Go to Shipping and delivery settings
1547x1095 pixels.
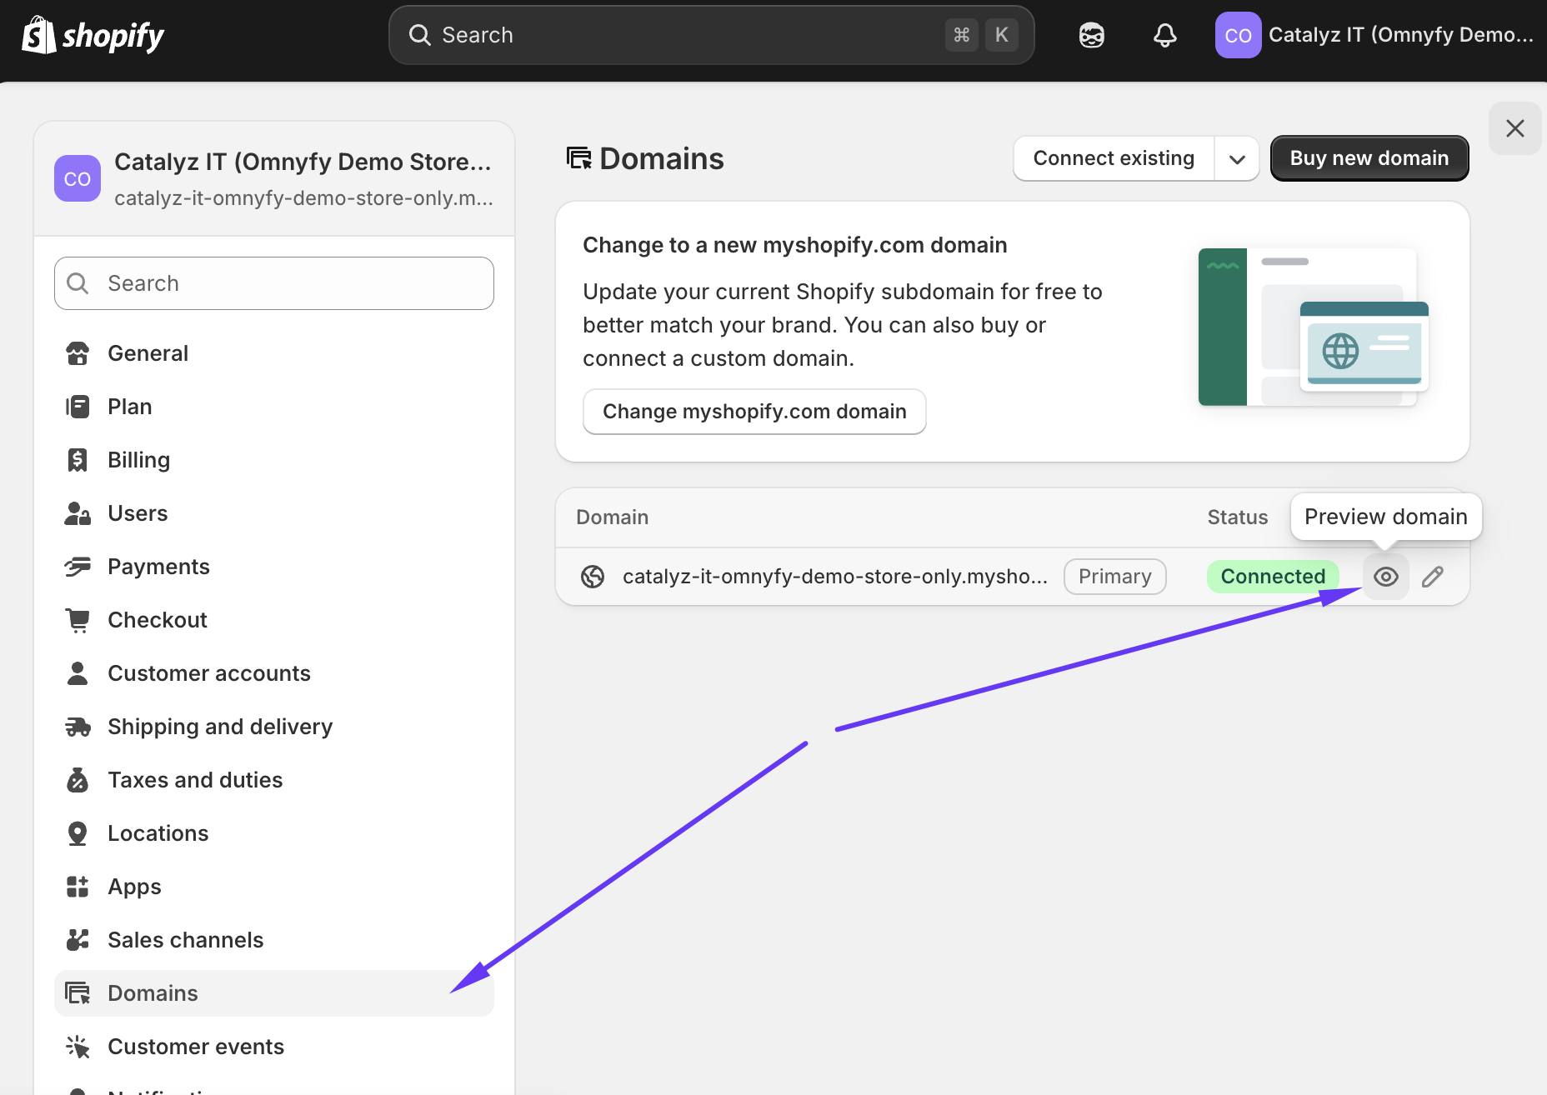(274, 727)
